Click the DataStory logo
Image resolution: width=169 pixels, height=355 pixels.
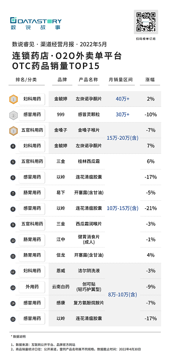(x=36, y=23)
